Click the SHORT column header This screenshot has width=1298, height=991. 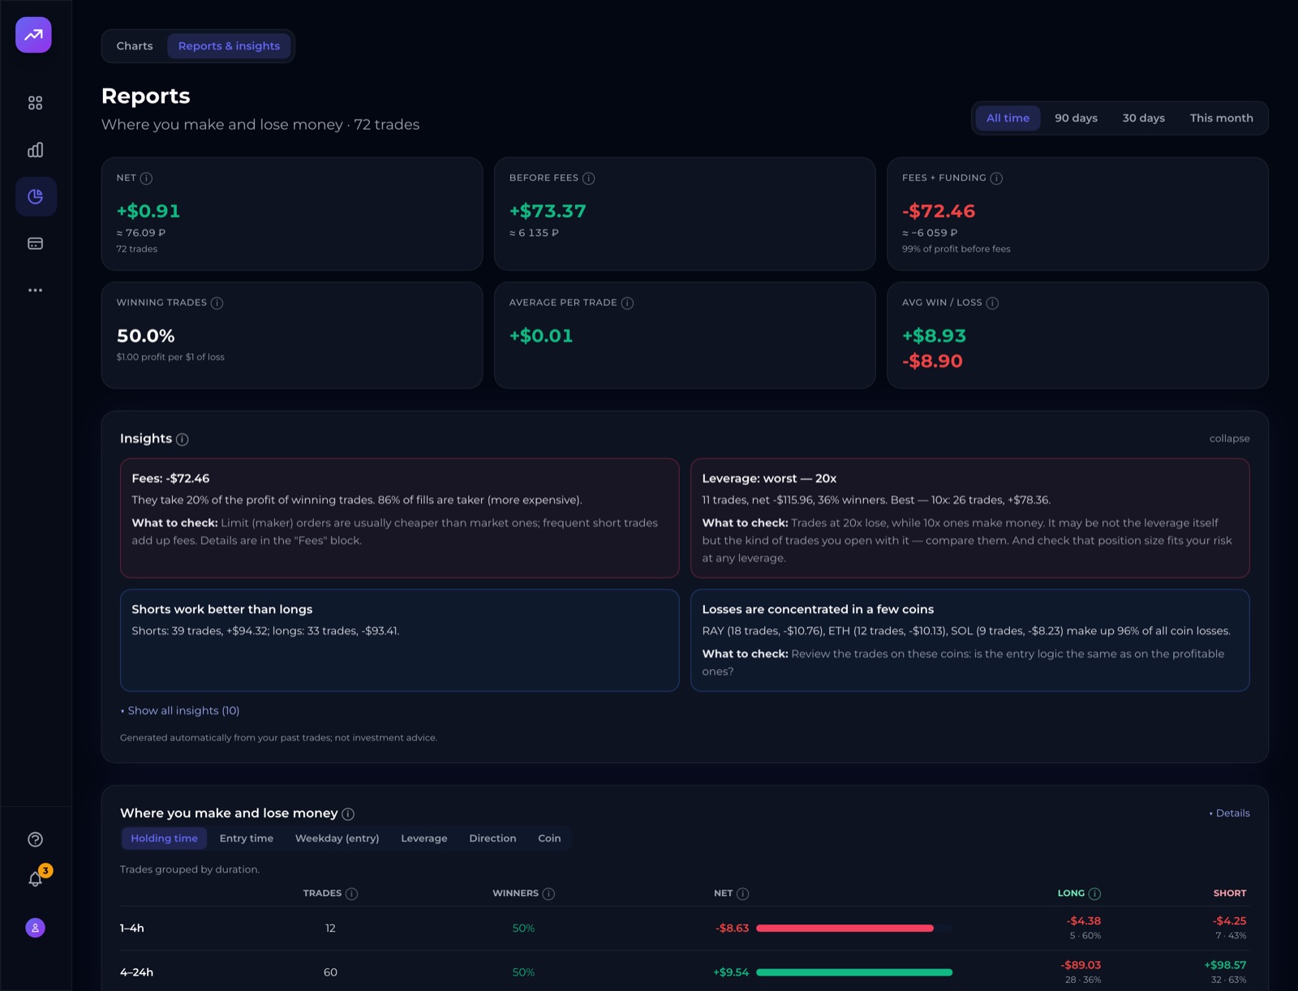1229,894
